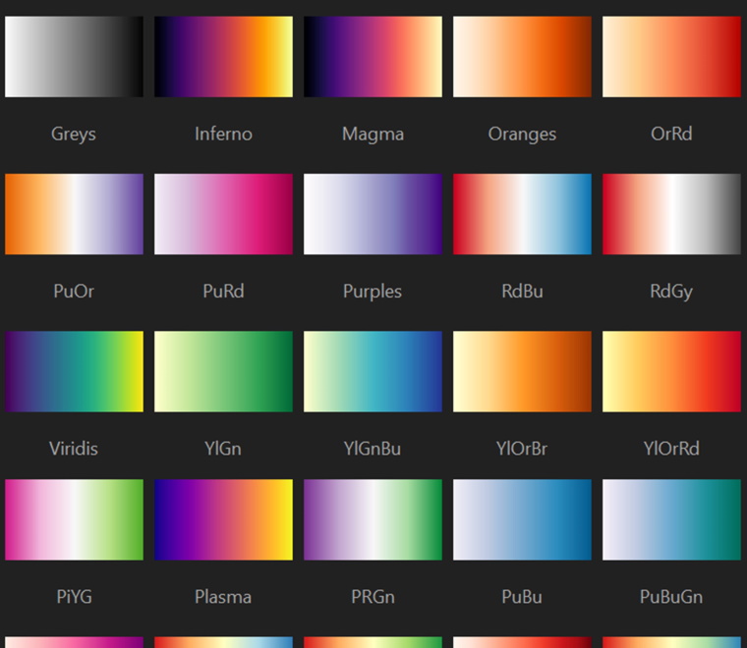
Task: Select the RdBu diverging gradient
Action: click(x=522, y=214)
